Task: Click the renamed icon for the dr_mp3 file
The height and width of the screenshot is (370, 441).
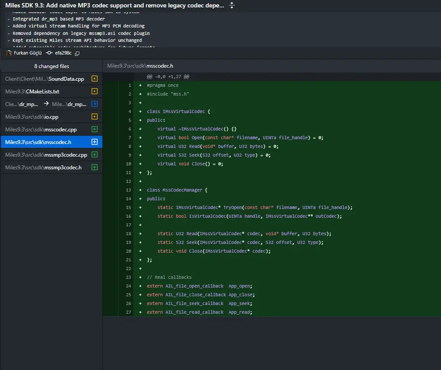Action: pyautogui.click(x=95, y=104)
